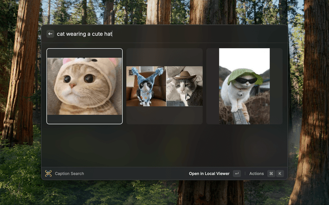329x205 pixels.
Task: Click the back arrow button
Action: click(50, 34)
